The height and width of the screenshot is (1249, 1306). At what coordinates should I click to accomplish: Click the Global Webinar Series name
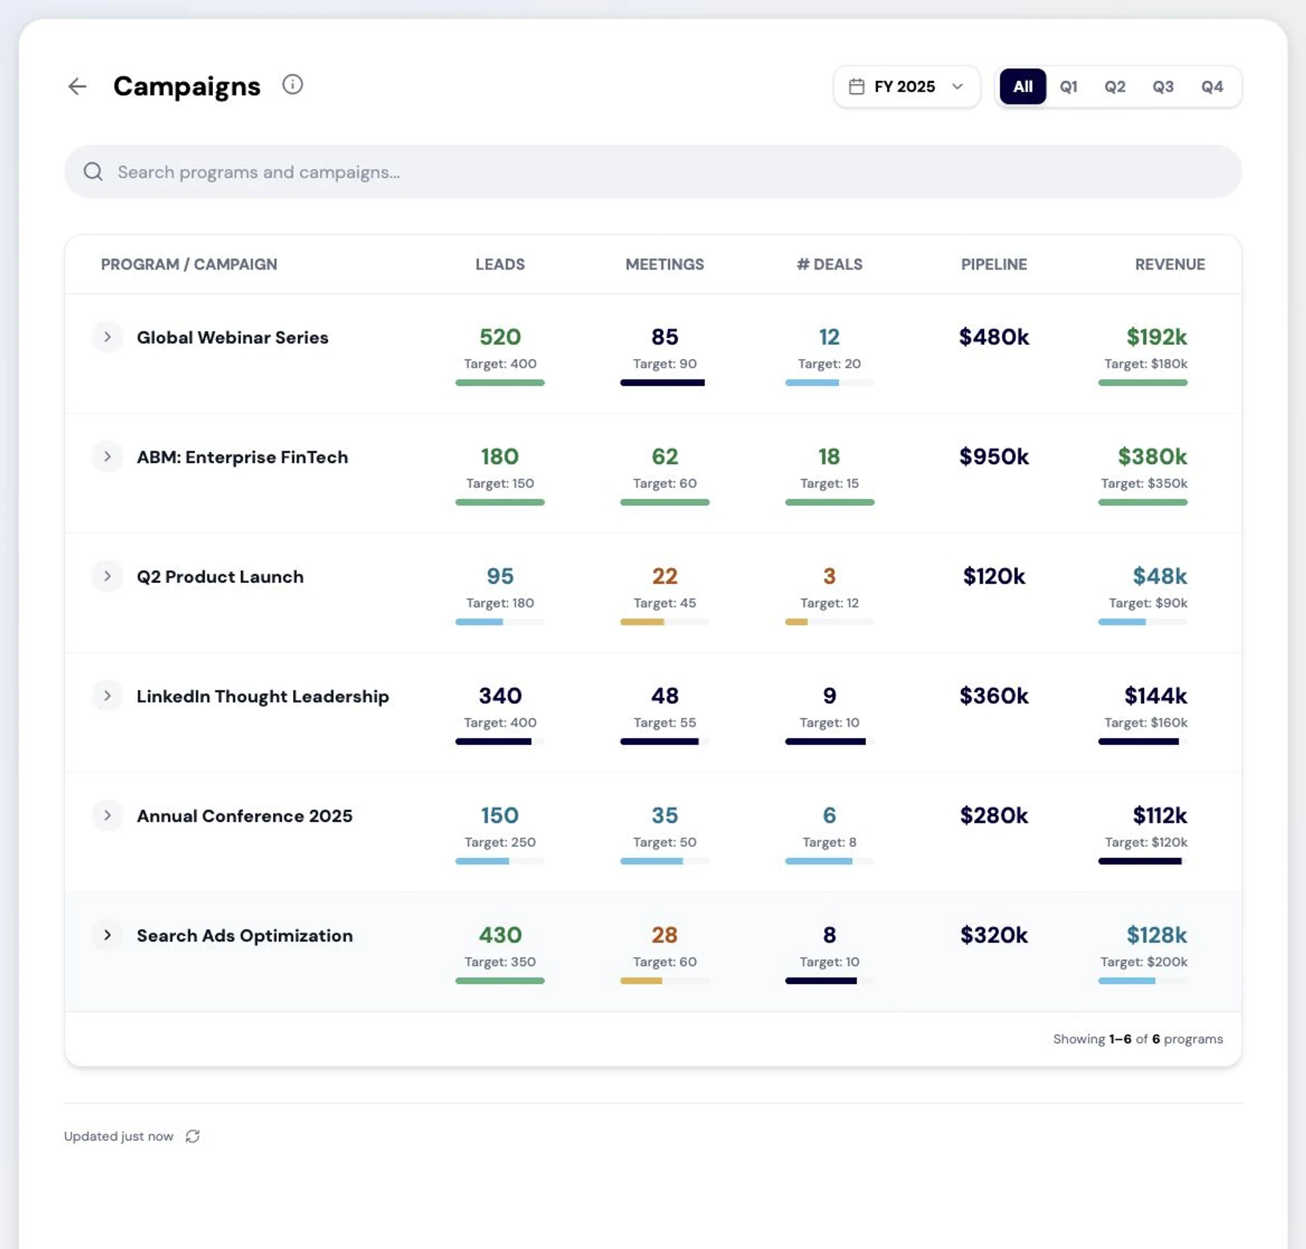pyautogui.click(x=232, y=338)
